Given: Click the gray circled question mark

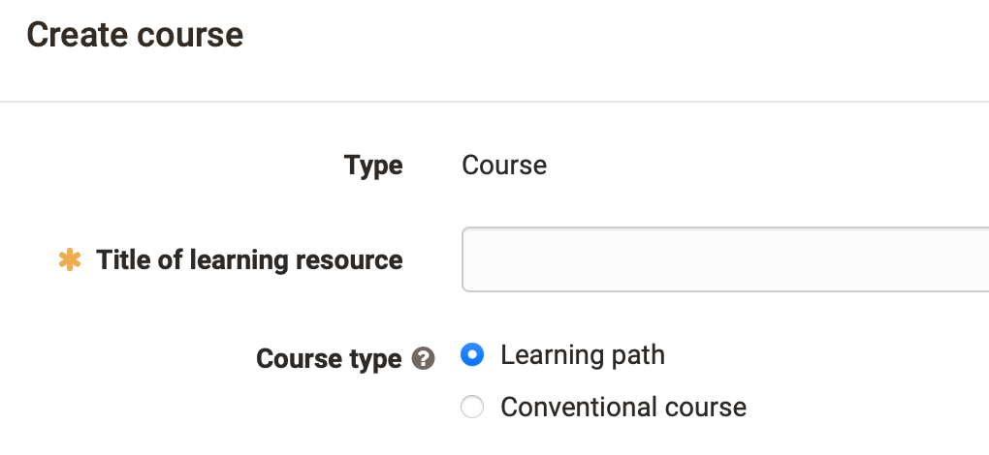Looking at the screenshot, I should [x=423, y=359].
